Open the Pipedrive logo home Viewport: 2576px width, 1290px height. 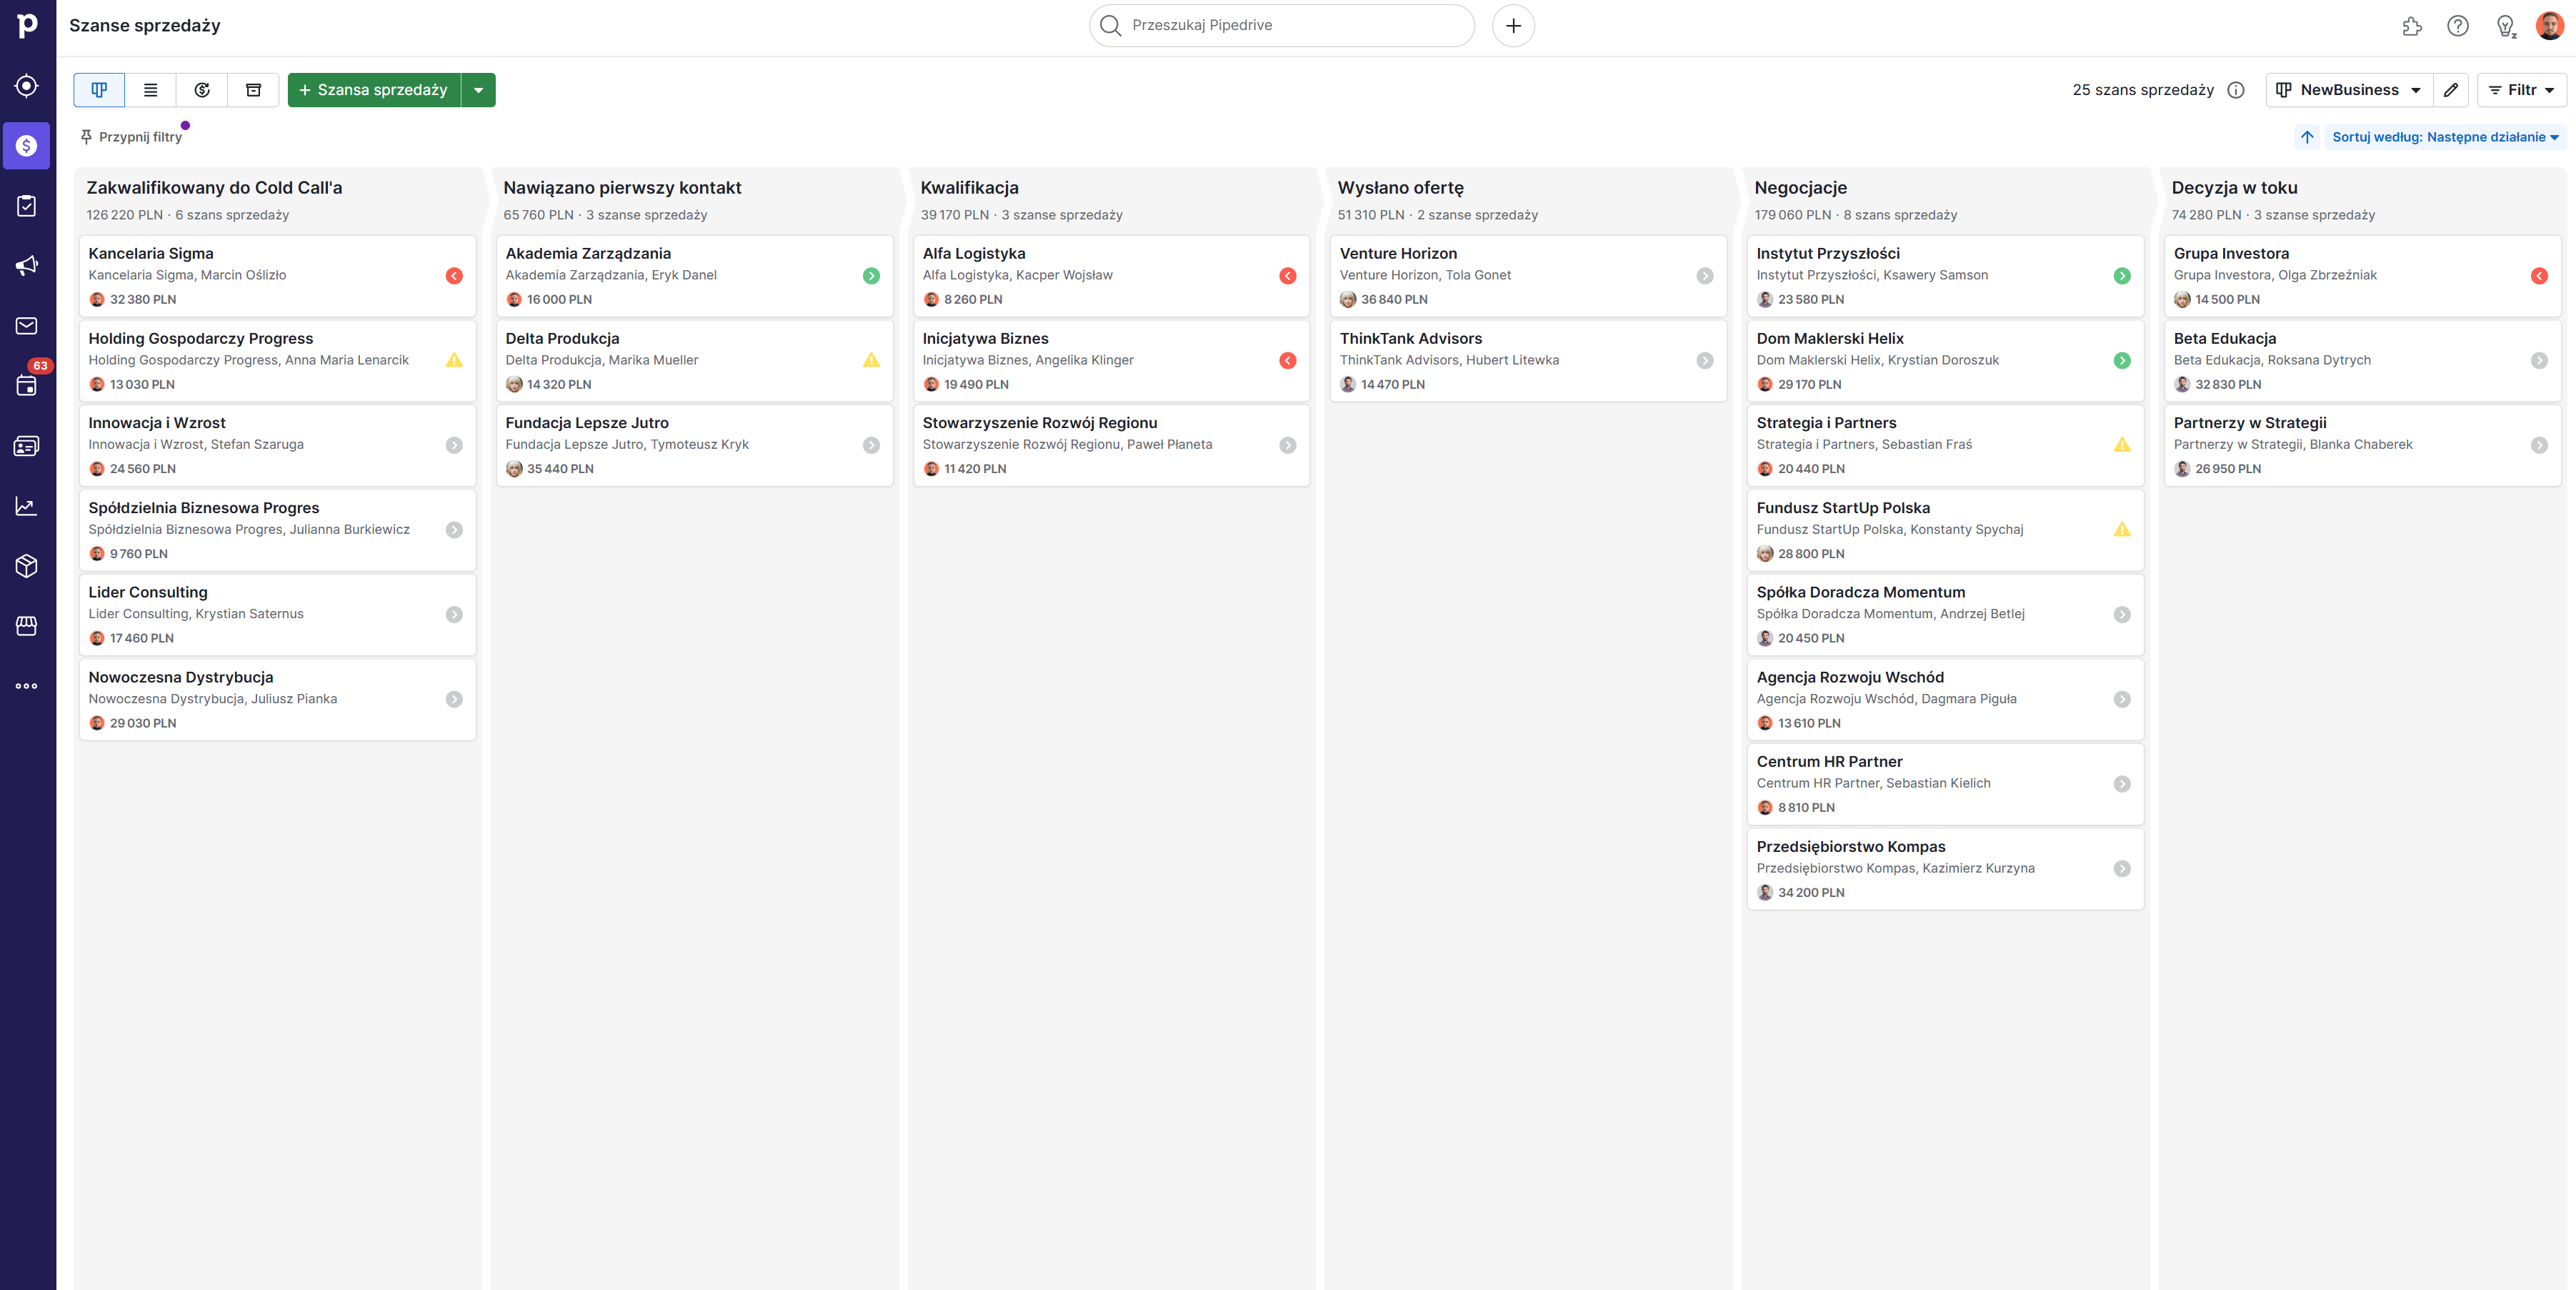click(x=27, y=25)
